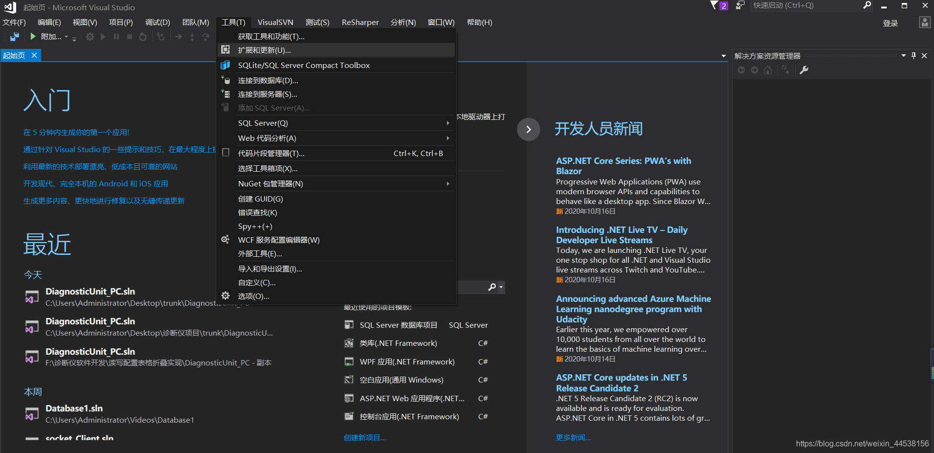The width and height of the screenshot is (934, 453).
Task: Select 创建 GUID(G) menu item
Action: [336, 199]
